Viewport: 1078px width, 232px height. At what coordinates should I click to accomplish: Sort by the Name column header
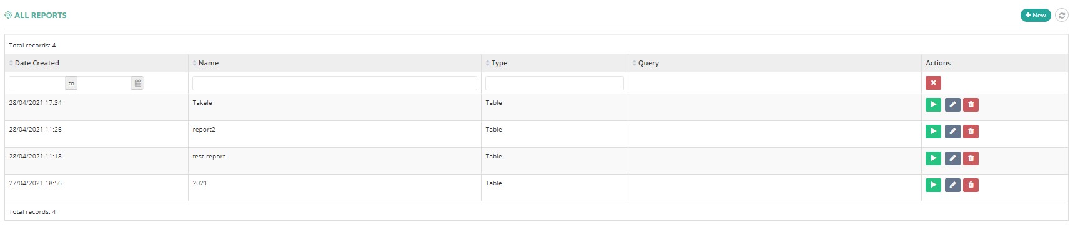pos(205,63)
